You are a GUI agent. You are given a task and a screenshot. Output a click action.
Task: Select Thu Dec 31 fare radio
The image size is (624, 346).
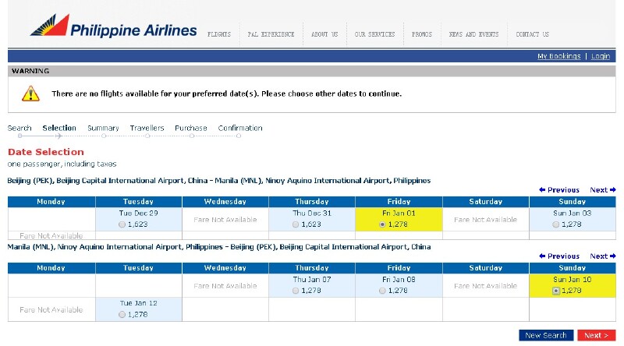coord(296,224)
